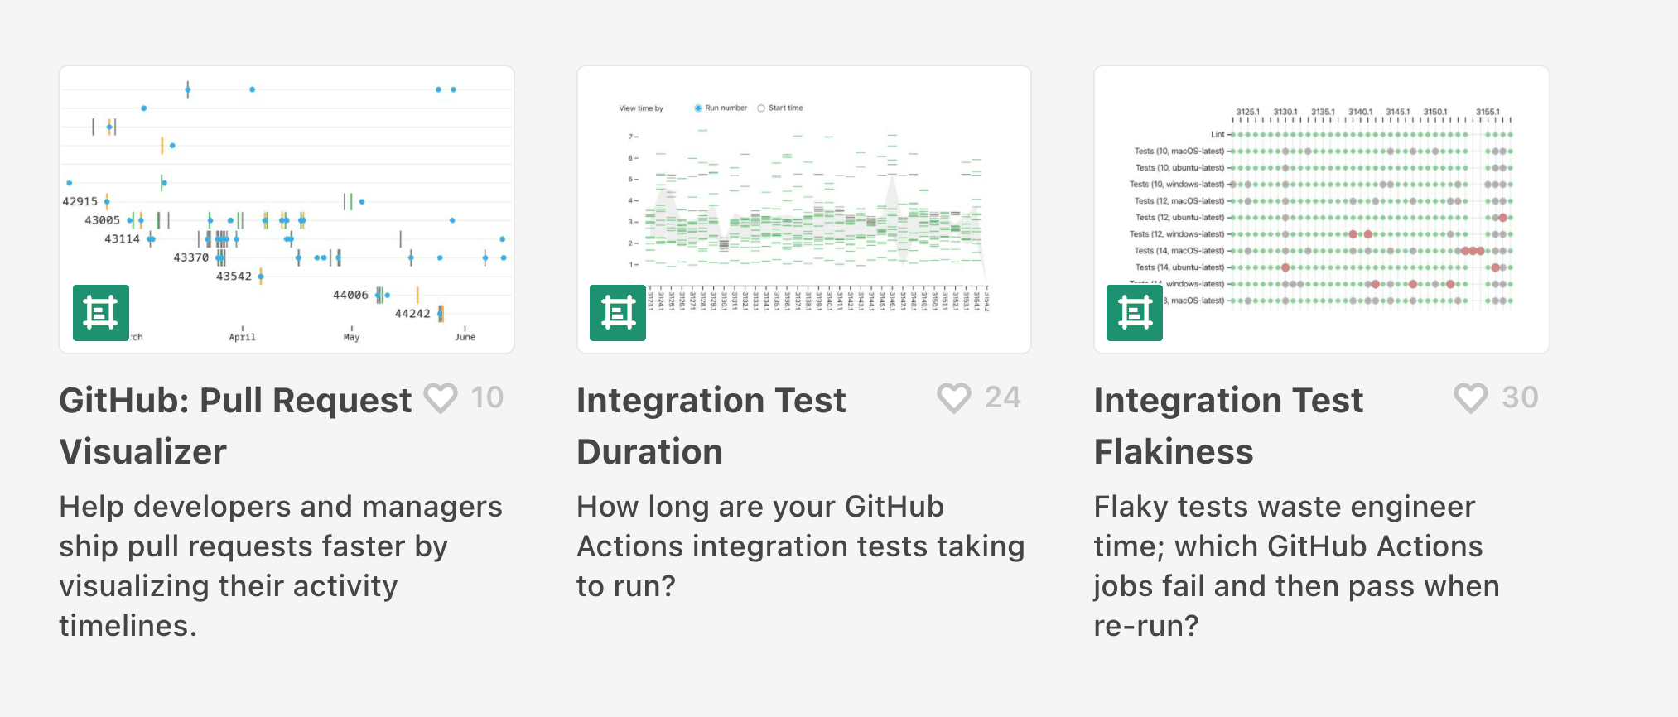
Task: Heart the Integration Test Flakiness notebook
Action: (1472, 398)
